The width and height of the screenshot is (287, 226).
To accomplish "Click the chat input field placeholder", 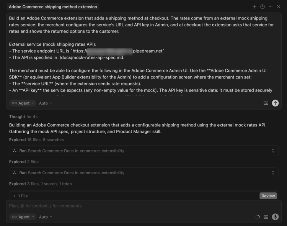I will tap(115, 206).
